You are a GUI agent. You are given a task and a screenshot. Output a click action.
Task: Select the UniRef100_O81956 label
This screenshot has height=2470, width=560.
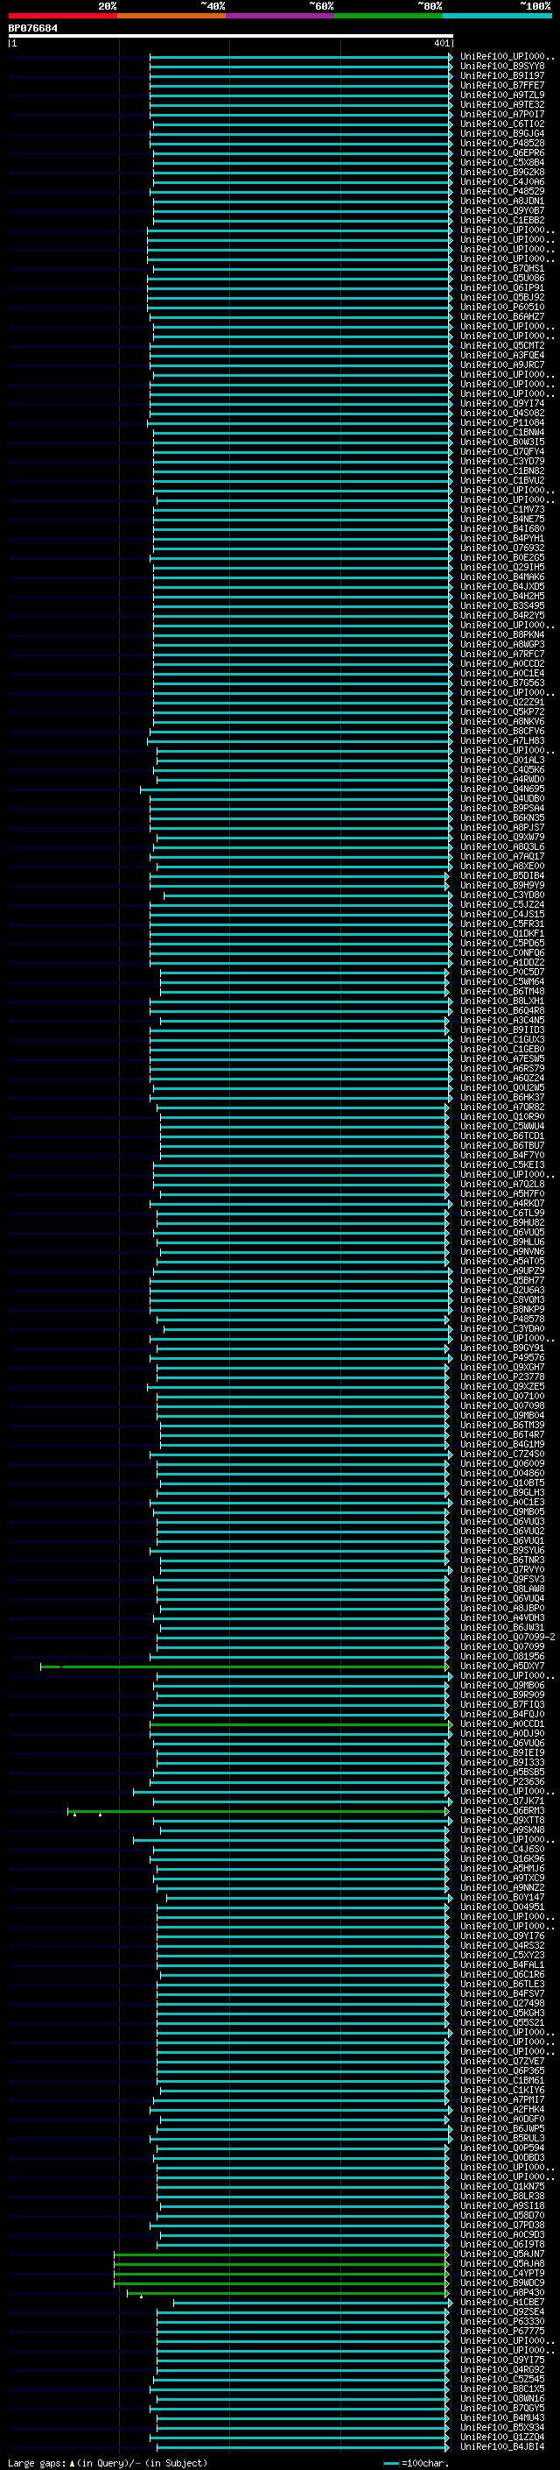pos(502,1657)
